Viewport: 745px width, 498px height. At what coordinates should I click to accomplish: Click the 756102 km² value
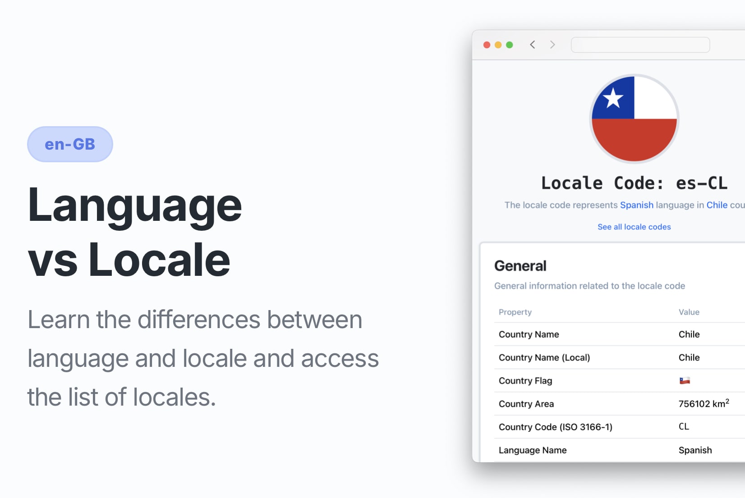pos(704,403)
